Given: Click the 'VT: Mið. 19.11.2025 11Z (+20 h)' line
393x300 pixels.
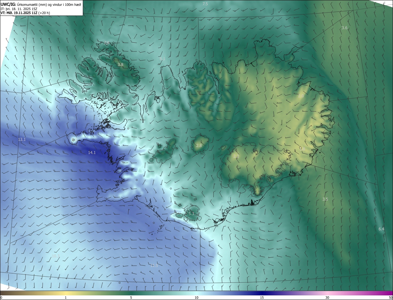Looking at the screenshot, I should (x=25, y=13).
